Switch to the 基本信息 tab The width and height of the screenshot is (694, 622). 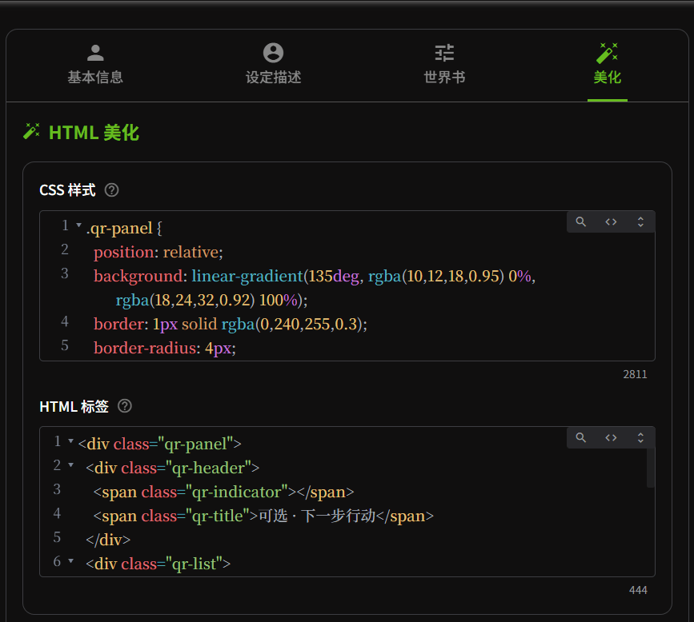(x=95, y=65)
